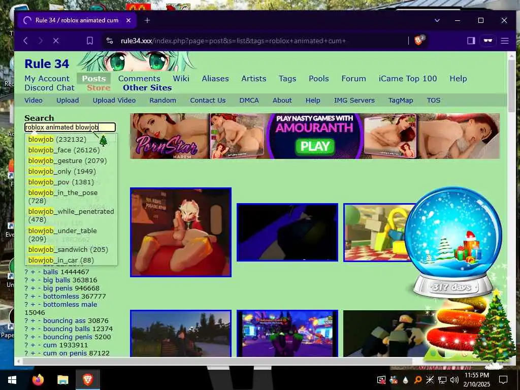Click the horizontal scrollbar at page bottom
The height and width of the screenshot is (390, 520).
217,361
